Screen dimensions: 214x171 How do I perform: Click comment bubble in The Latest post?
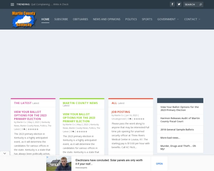point(25,129)
